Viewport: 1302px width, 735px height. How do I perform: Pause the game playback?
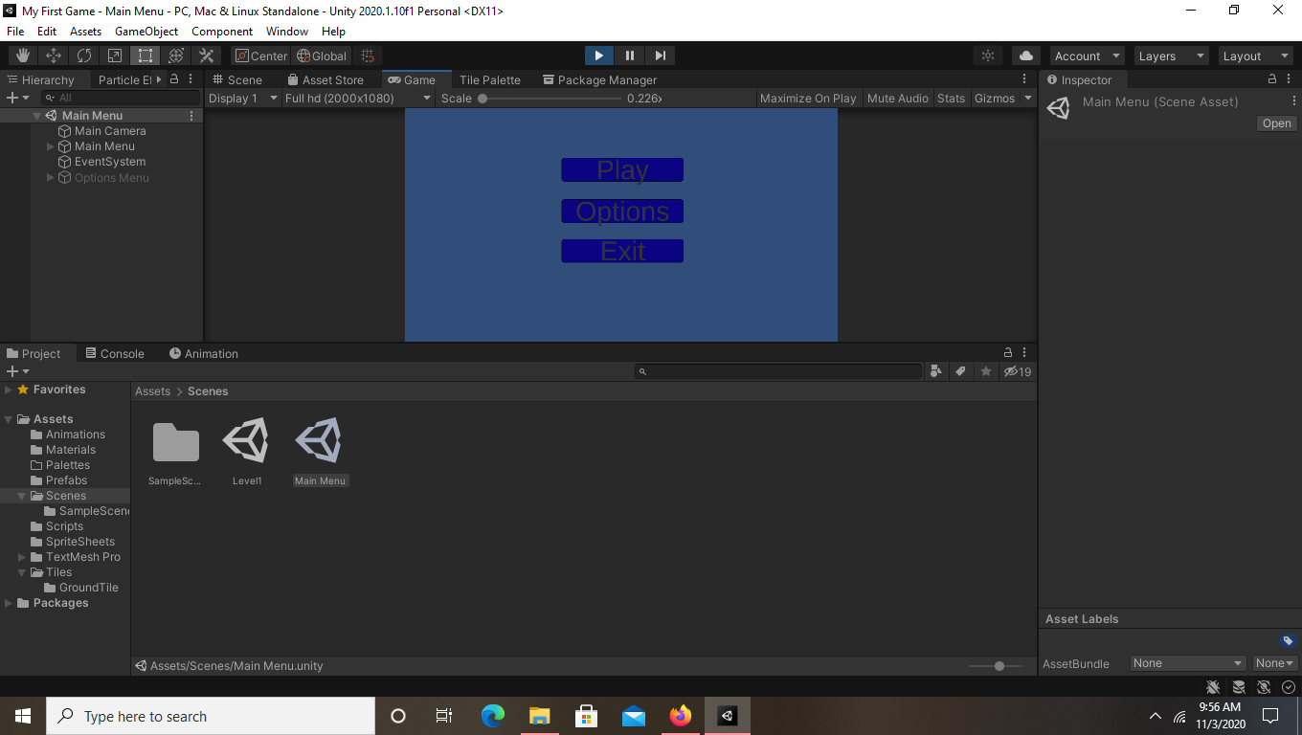tap(629, 56)
